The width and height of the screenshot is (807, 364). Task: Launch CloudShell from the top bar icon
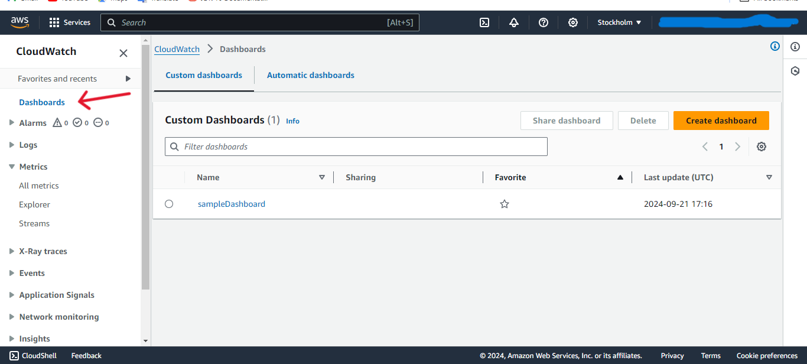point(484,22)
